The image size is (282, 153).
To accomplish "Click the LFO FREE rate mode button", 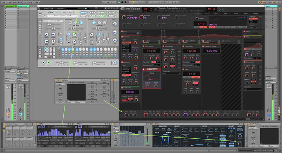I will [197, 27].
